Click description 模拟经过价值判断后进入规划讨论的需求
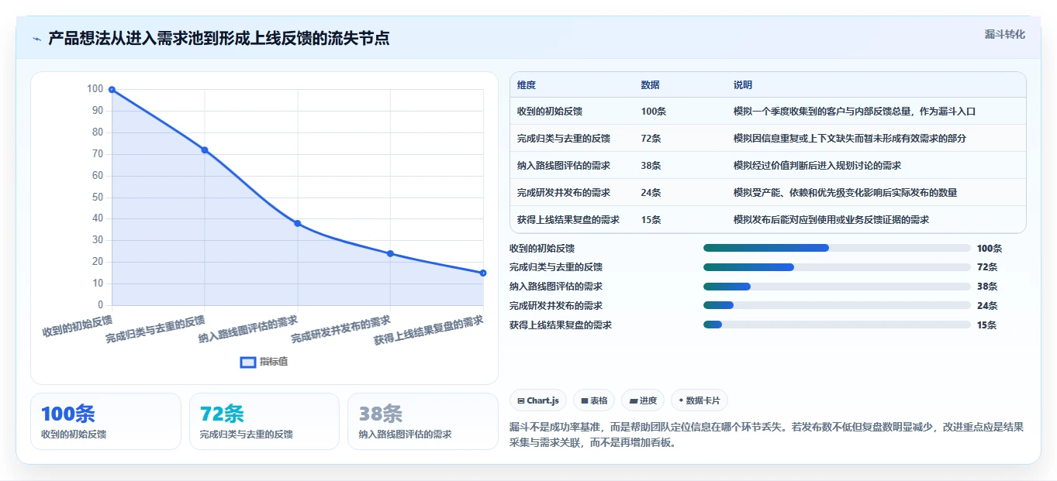Screen dimensions: 1057x481 click(817, 166)
